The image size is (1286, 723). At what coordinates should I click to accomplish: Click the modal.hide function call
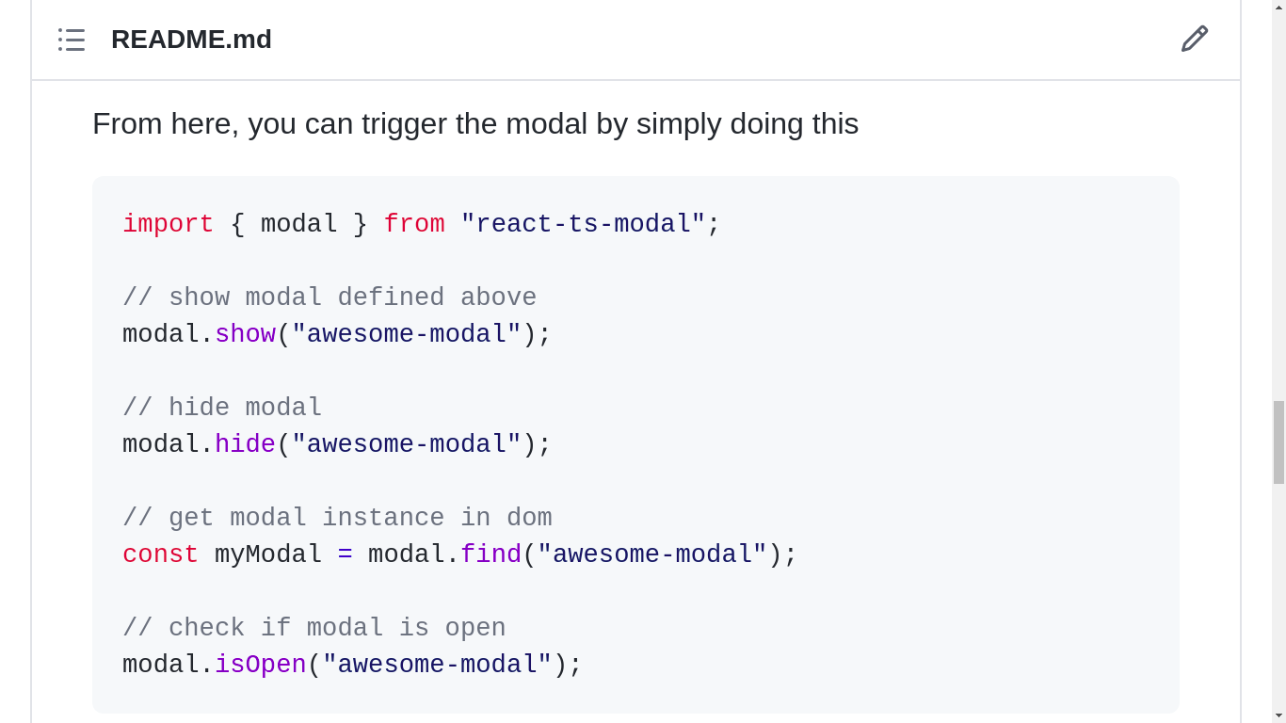pos(245,443)
